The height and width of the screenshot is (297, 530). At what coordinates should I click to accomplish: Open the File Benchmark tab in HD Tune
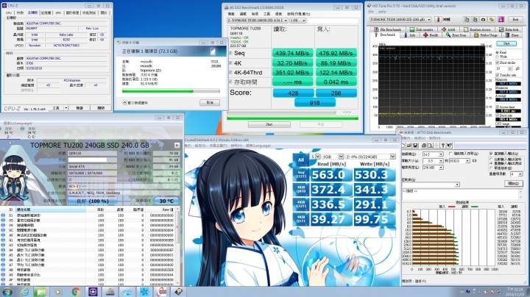(x=389, y=29)
